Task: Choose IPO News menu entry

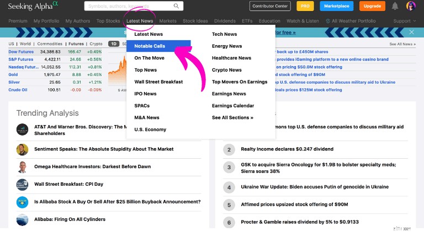Action: tap(145, 94)
